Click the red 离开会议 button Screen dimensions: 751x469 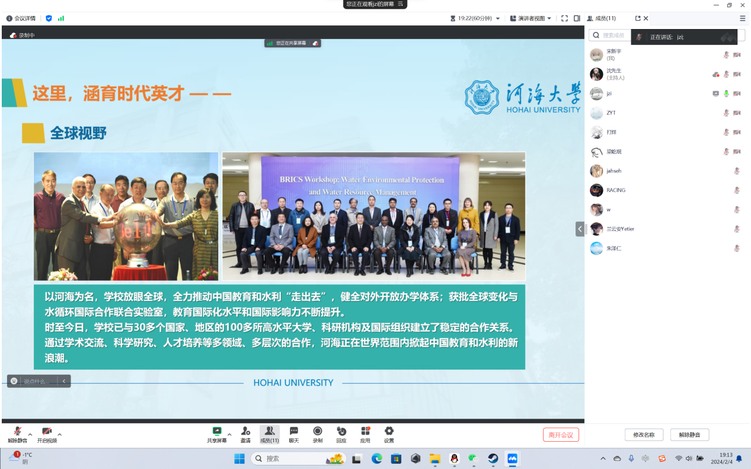click(561, 435)
